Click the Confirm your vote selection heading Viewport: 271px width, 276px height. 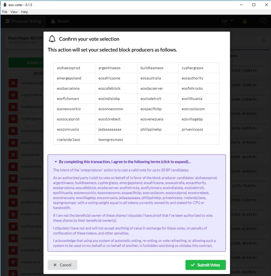[x=89, y=39]
